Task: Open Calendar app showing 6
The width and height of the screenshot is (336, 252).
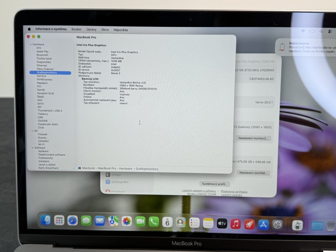Action: [x=167, y=222]
